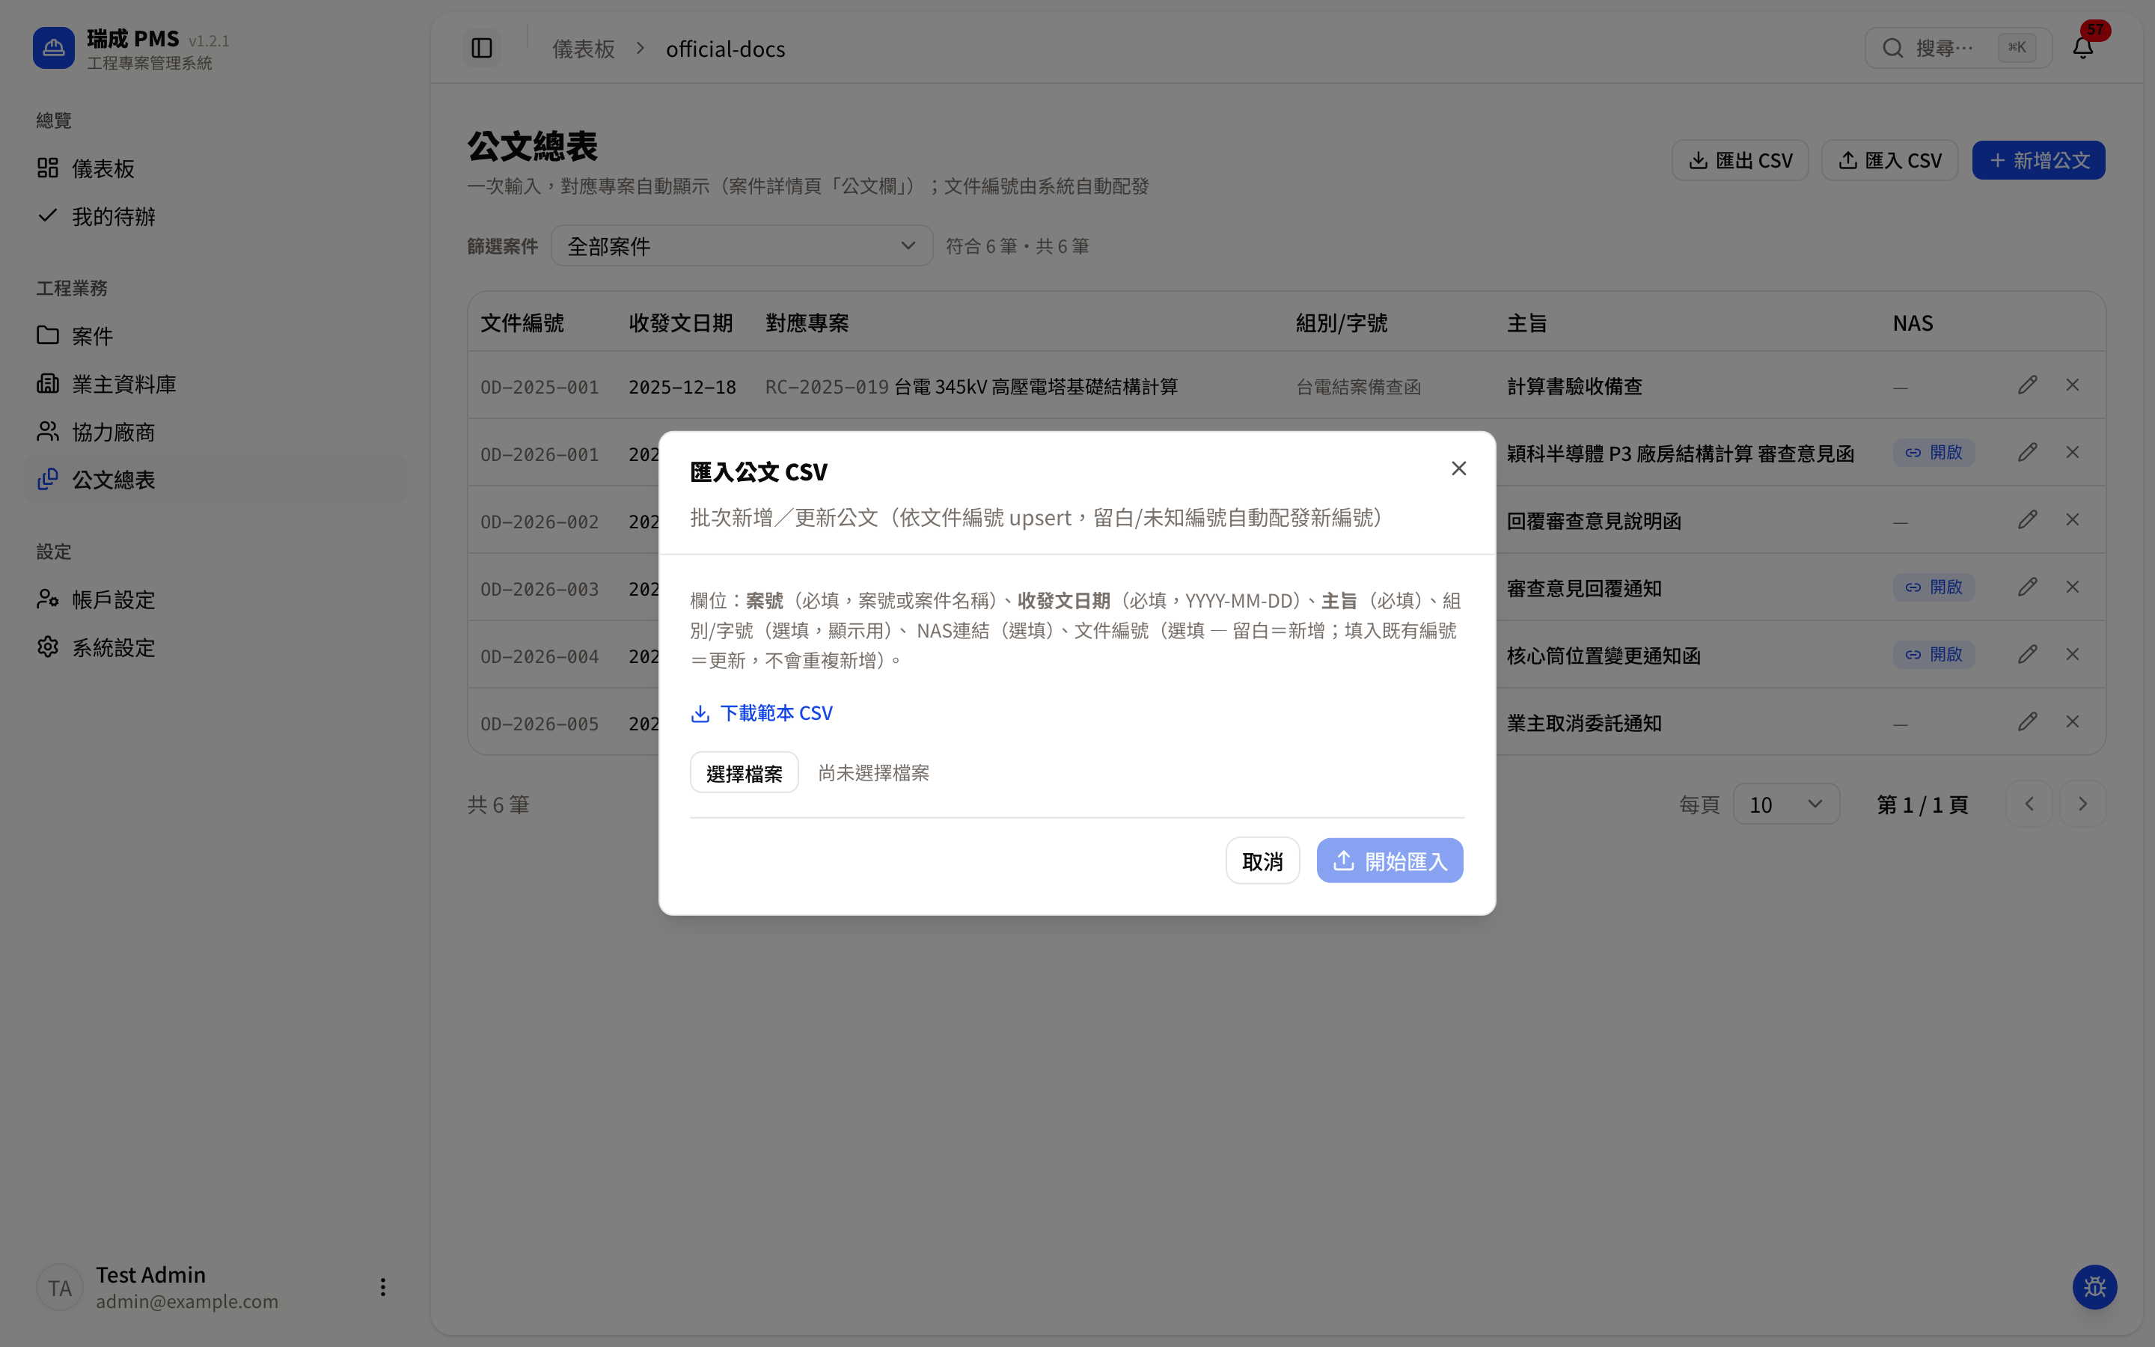
Task: Click the 新增公文 button
Action: 2038,160
